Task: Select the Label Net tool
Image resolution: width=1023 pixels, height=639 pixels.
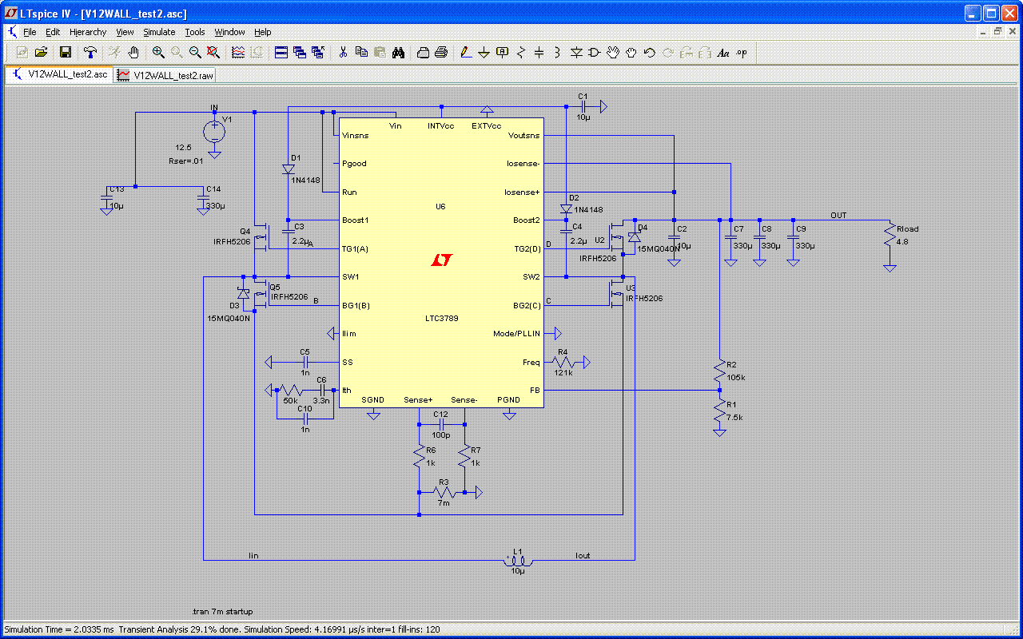Action: (502, 53)
